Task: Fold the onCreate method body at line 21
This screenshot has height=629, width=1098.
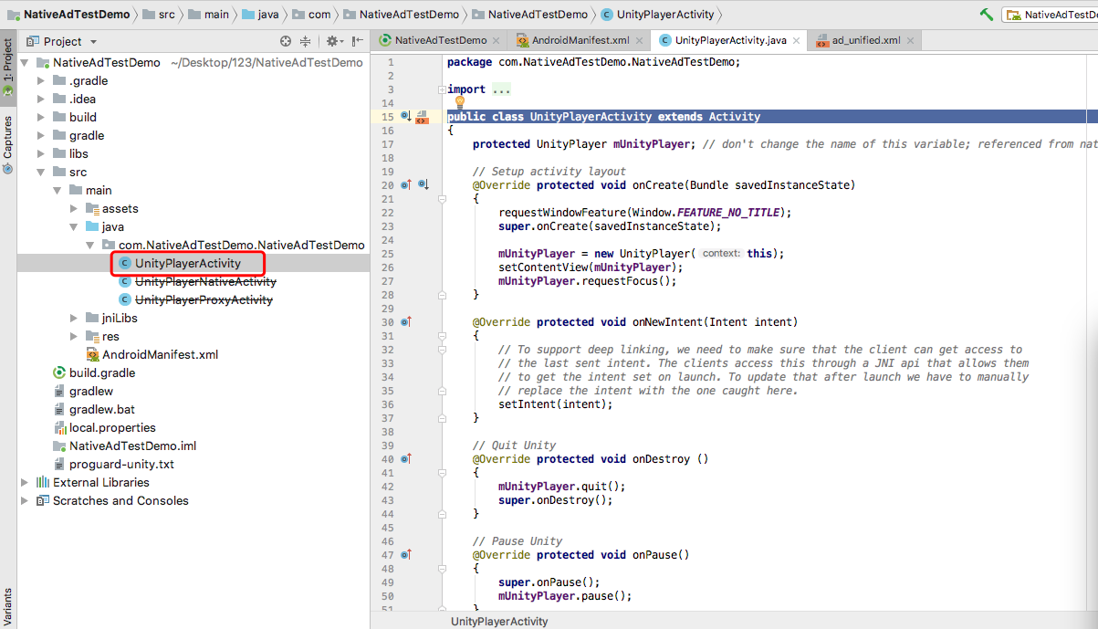Action: pyautogui.click(x=443, y=199)
